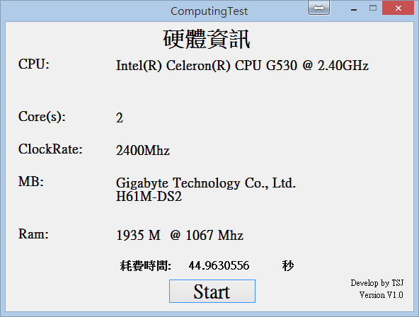Click the Ram: label
Screen dimensions: 419x317
click(x=33, y=234)
